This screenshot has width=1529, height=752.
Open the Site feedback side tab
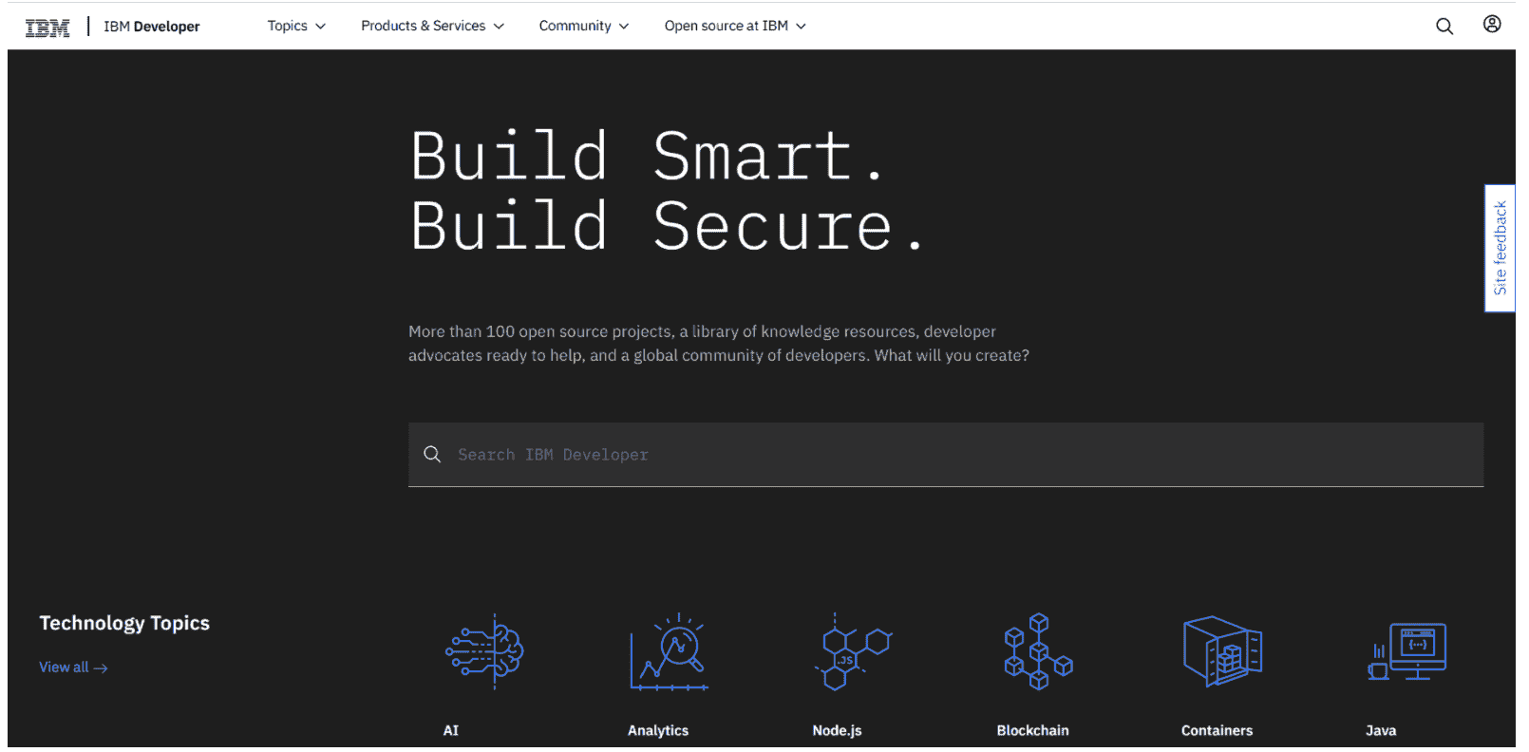pyautogui.click(x=1500, y=248)
